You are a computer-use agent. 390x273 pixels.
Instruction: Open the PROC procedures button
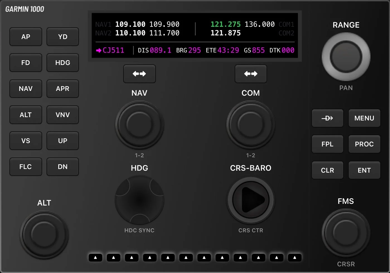364,144
